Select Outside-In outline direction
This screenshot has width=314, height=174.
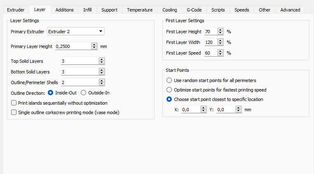coord(83,93)
